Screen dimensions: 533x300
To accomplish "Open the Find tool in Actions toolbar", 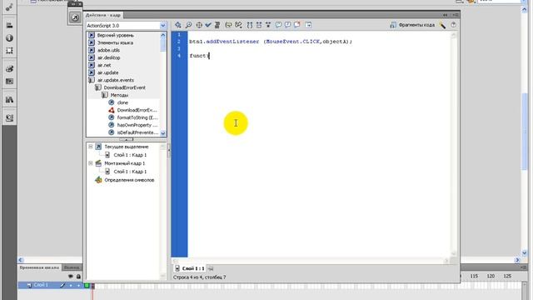I will point(189,25).
